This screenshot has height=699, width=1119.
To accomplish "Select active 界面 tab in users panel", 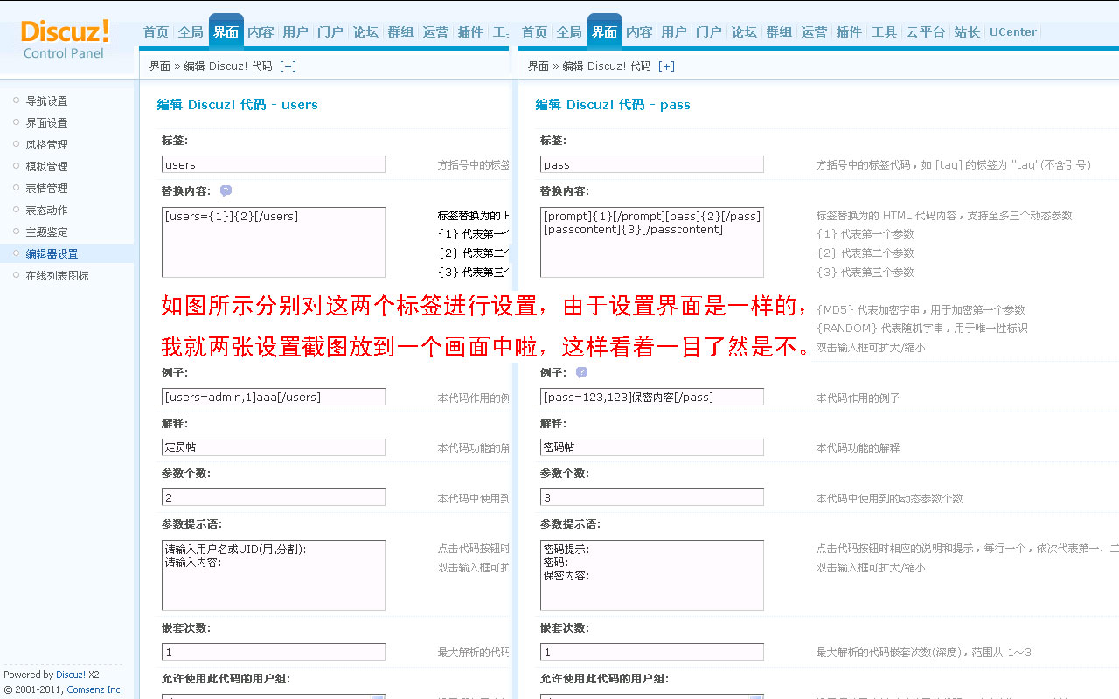I will click(x=226, y=32).
